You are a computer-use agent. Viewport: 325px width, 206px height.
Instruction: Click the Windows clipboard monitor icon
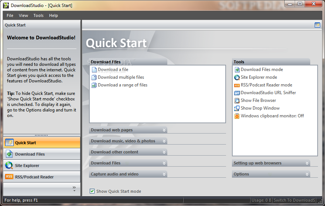pyautogui.click(x=237, y=116)
